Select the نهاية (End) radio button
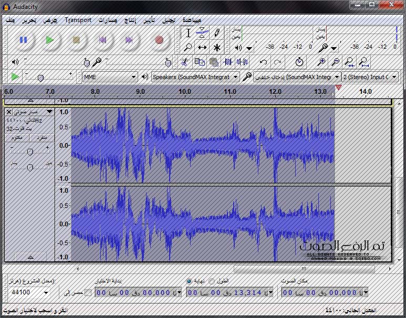The image size is (406, 318). click(189, 281)
